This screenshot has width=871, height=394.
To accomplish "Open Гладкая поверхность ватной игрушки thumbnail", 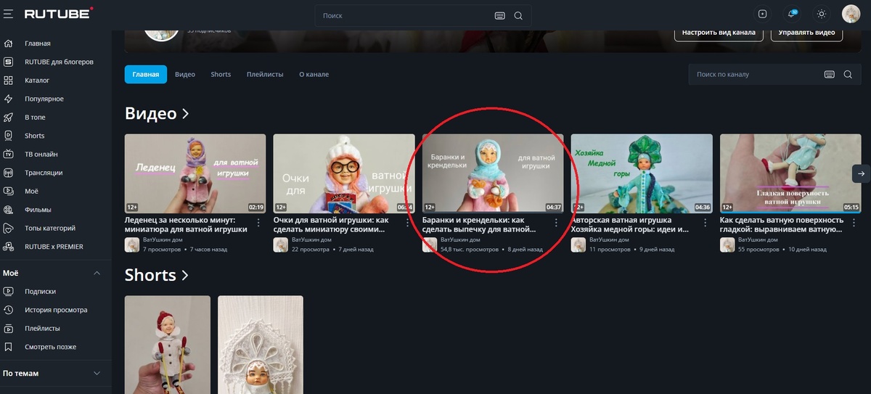I will pos(790,173).
